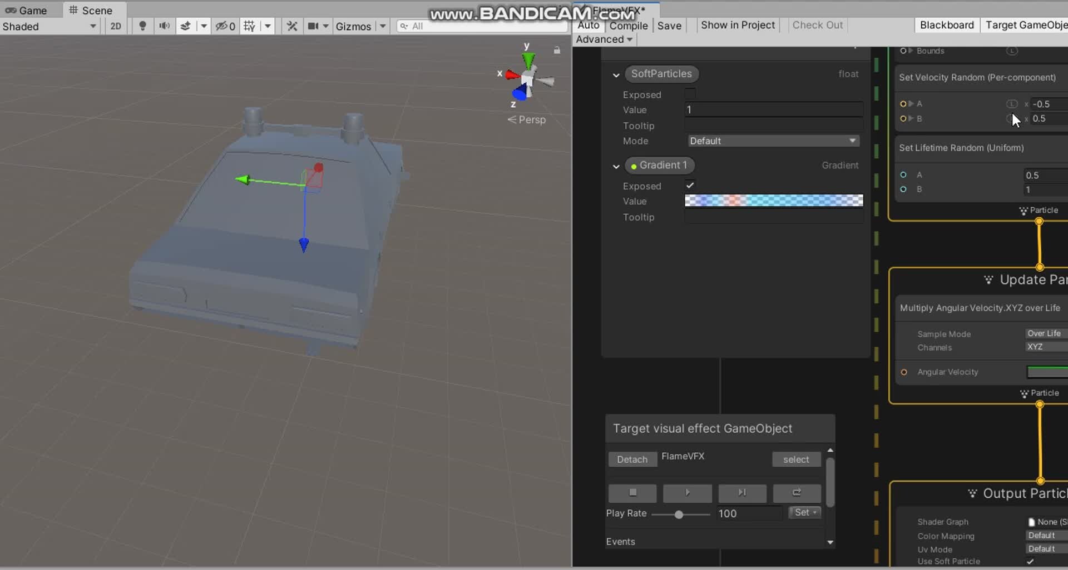Click Show in Project button

point(738,25)
